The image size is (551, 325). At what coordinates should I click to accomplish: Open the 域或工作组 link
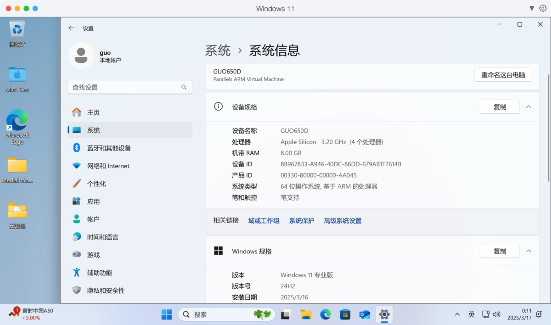click(264, 221)
